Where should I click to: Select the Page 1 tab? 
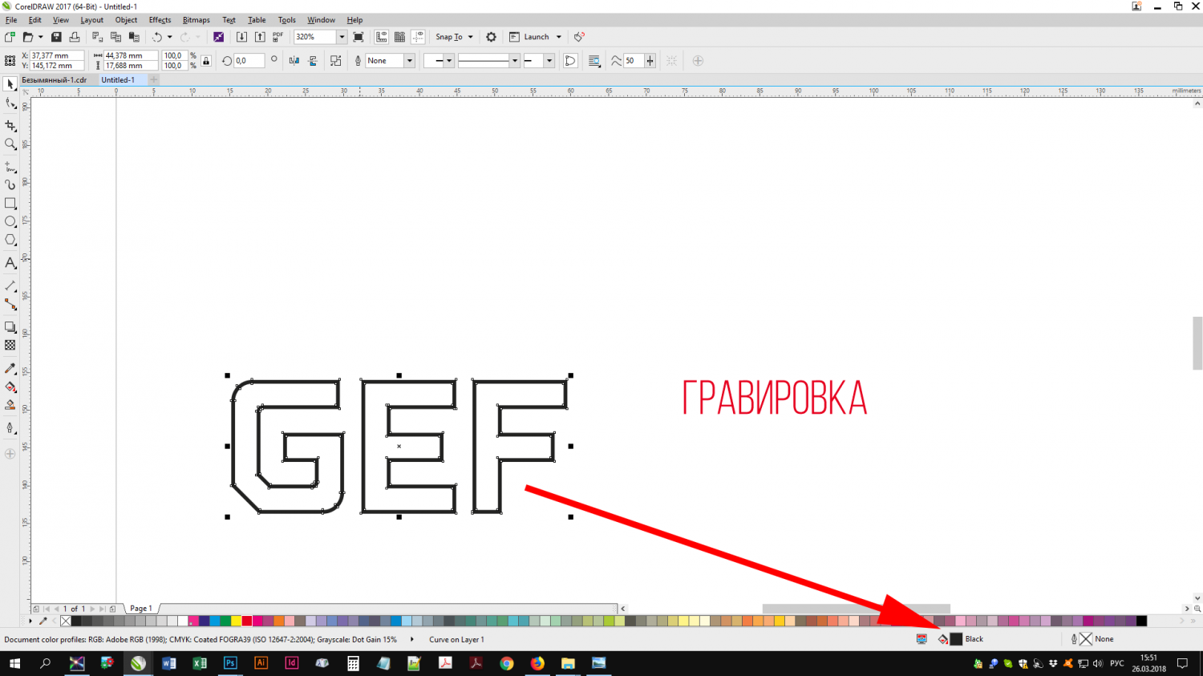point(141,609)
